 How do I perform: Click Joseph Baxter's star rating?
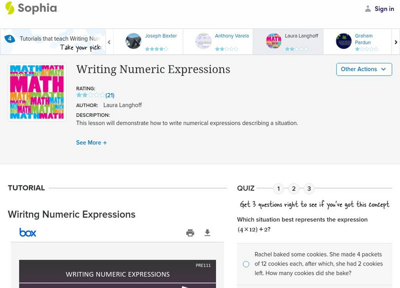(x=156, y=48)
